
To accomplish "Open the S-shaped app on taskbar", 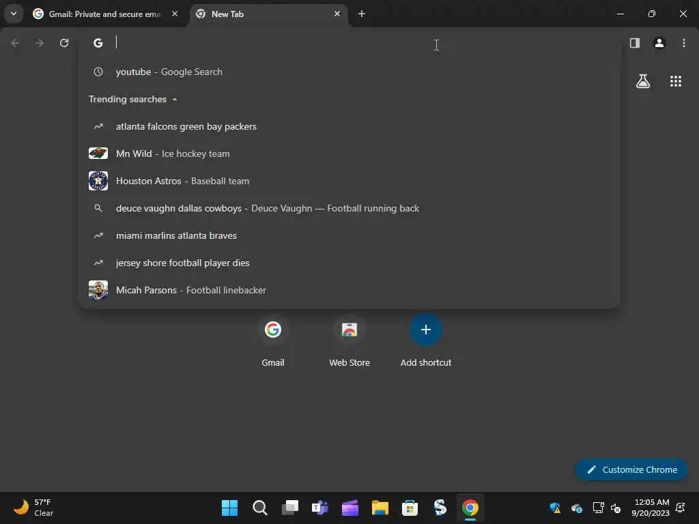I will [440, 508].
